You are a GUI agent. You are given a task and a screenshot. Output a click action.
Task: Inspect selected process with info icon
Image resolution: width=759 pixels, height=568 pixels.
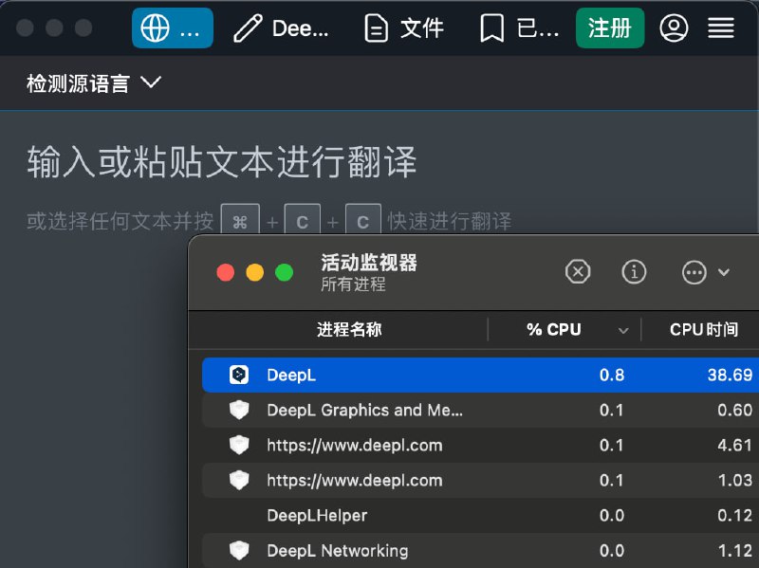(x=634, y=271)
